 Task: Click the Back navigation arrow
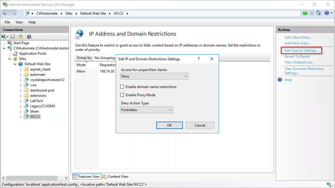pos(5,13)
